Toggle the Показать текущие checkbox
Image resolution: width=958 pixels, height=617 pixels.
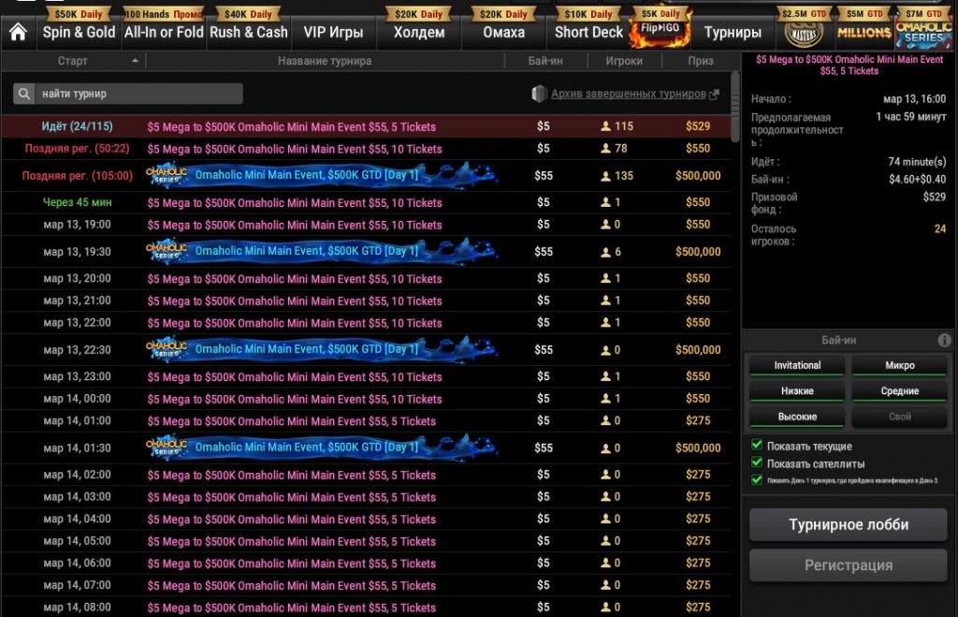(x=757, y=446)
